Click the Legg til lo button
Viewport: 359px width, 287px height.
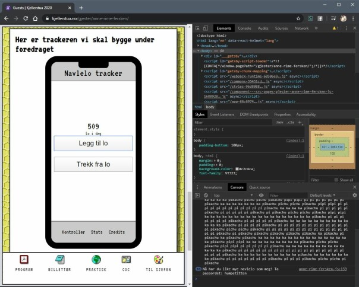point(93,143)
